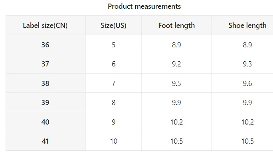The height and width of the screenshot is (152, 273).
Task: Select label size 38 cell
Action: (x=45, y=83)
